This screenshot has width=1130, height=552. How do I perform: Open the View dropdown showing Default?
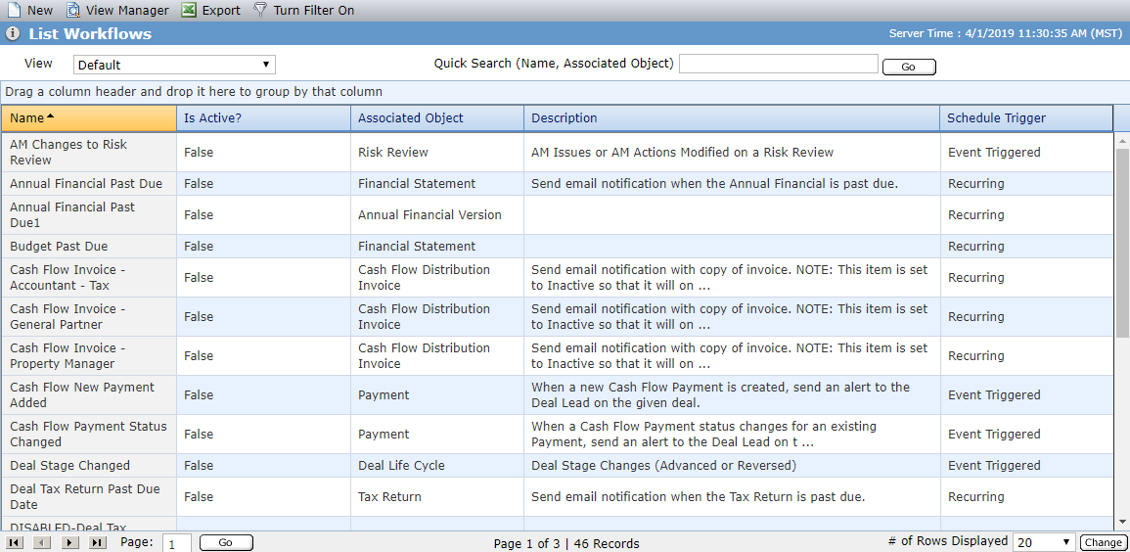point(174,65)
